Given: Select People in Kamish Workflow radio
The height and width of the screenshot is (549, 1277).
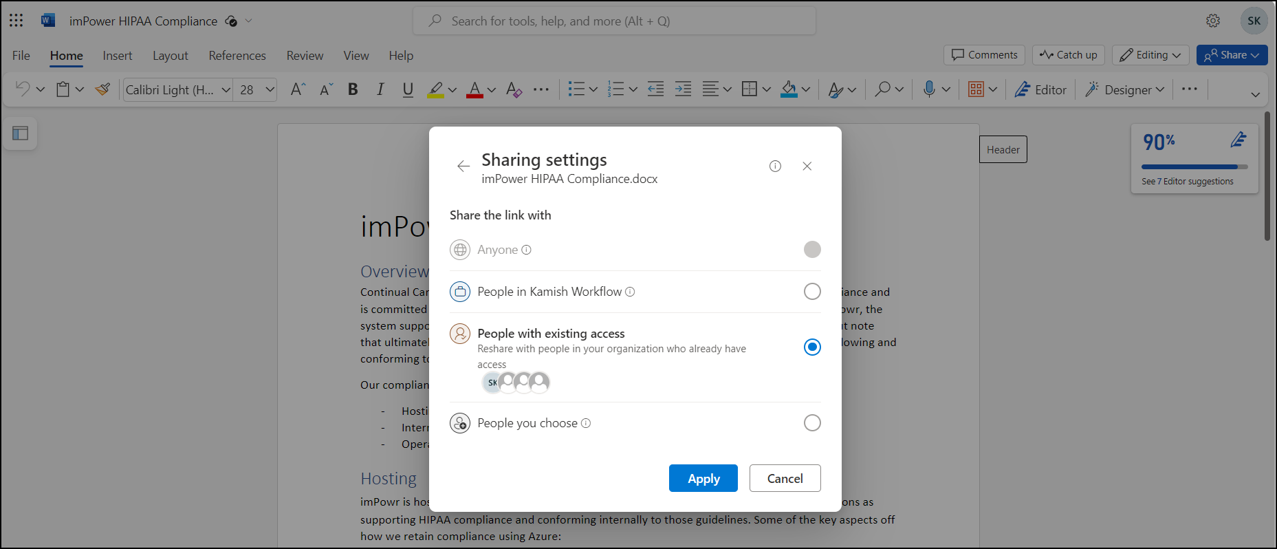Looking at the screenshot, I should [812, 292].
